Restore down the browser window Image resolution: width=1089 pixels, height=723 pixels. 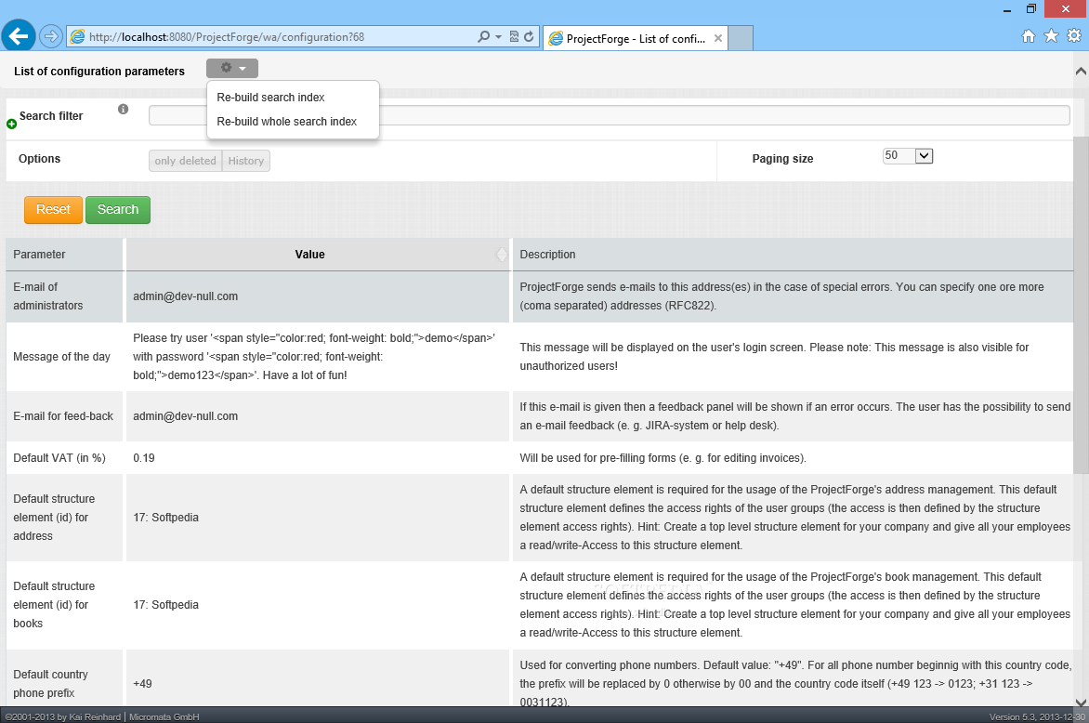(1030, 9)
